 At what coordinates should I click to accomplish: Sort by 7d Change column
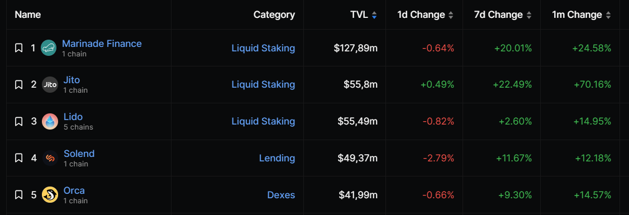tap(528, 15)
